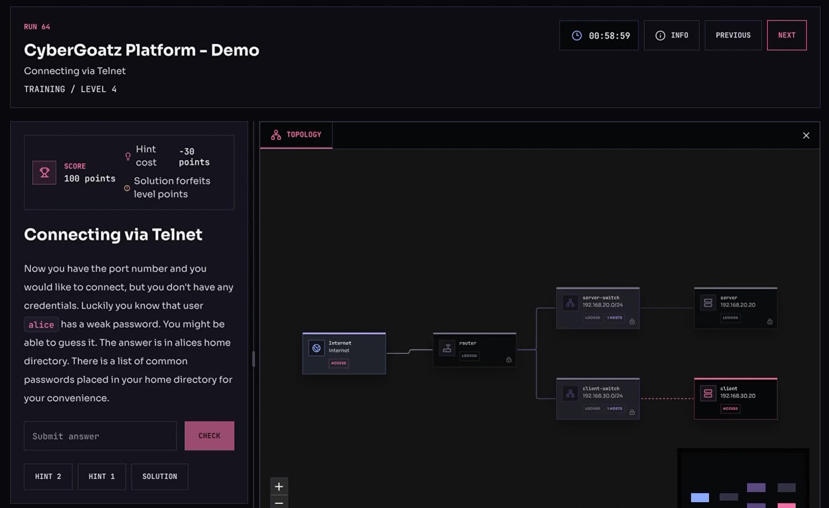
Task: Select the client-switch network icon
Action: (x=570, y=394)
